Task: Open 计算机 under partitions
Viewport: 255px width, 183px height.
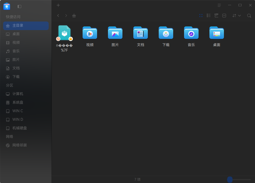Action: coord(26,94)
